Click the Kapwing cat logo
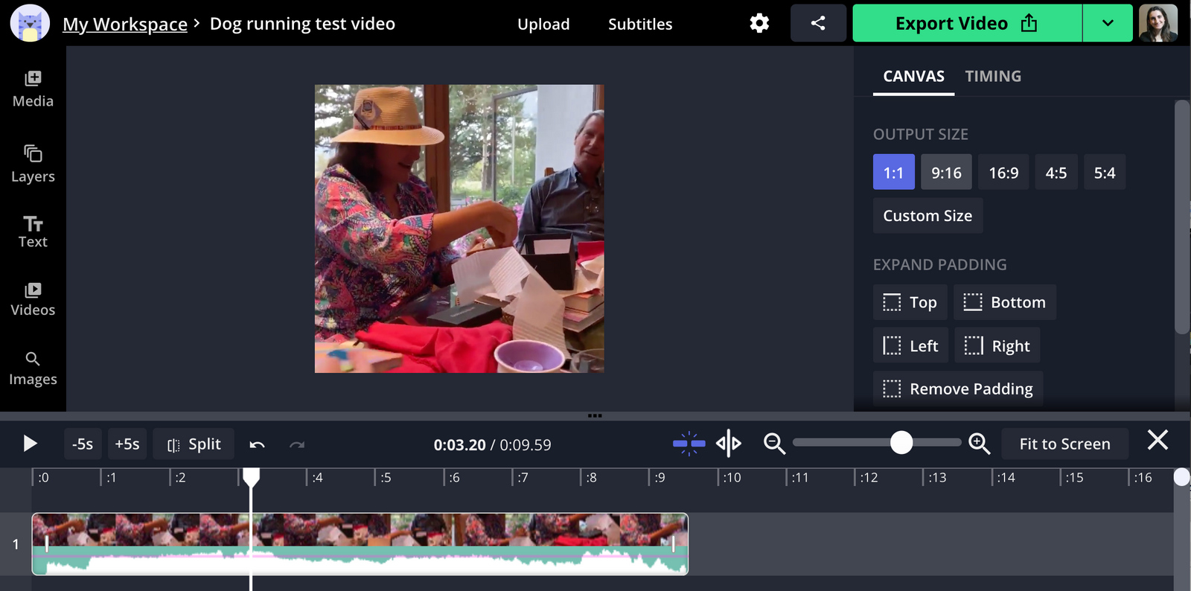The width and height of the screenshot is (1191, 591). coord(30,23)
